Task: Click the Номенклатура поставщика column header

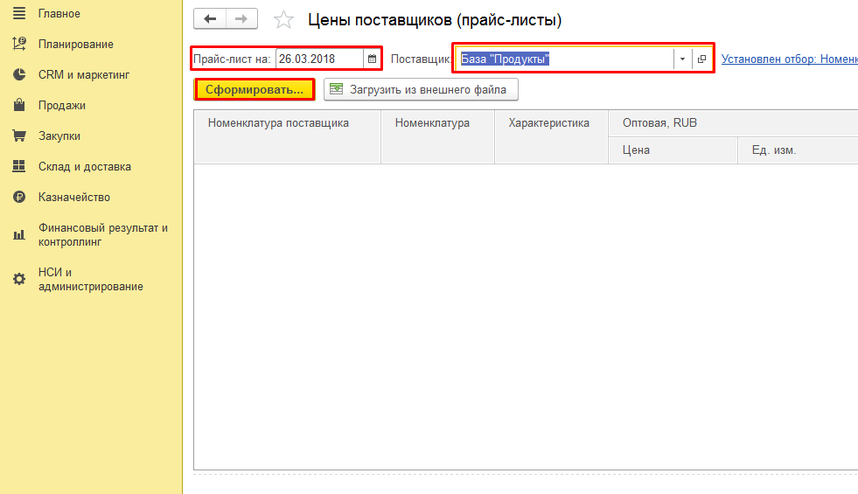Action: (278, 123)
